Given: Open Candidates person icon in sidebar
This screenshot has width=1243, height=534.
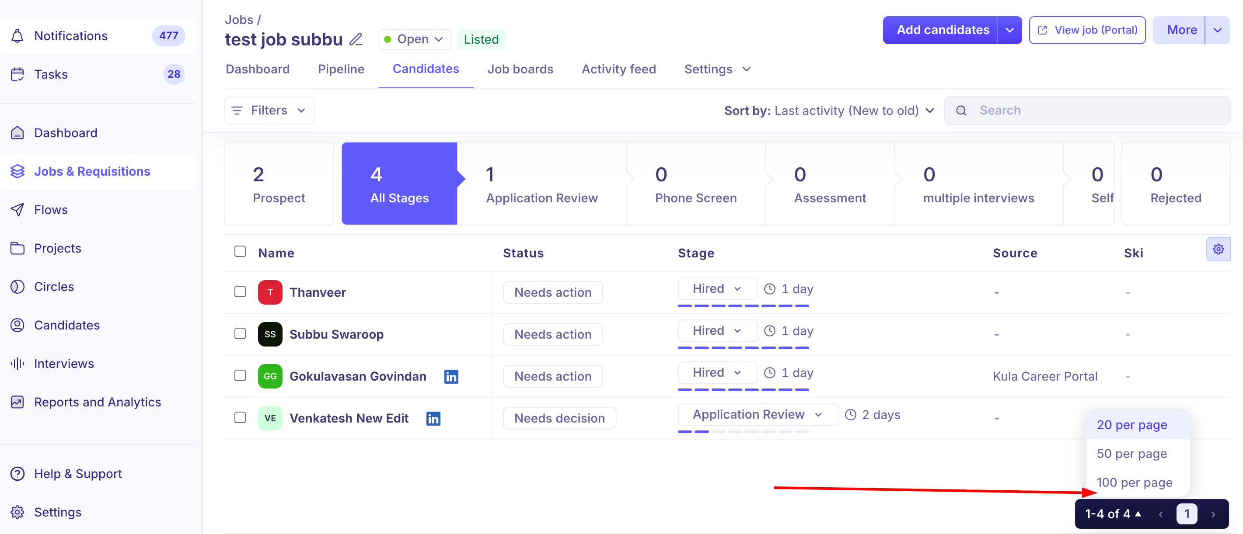Looking at the screenshot, I should pyautogui.click(x=17, y=325).
